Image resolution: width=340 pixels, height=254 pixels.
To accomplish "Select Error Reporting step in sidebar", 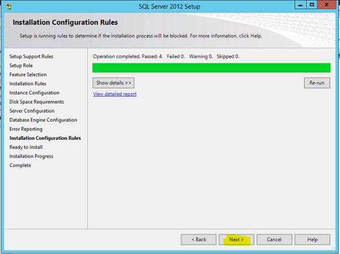I will point(26,129).
